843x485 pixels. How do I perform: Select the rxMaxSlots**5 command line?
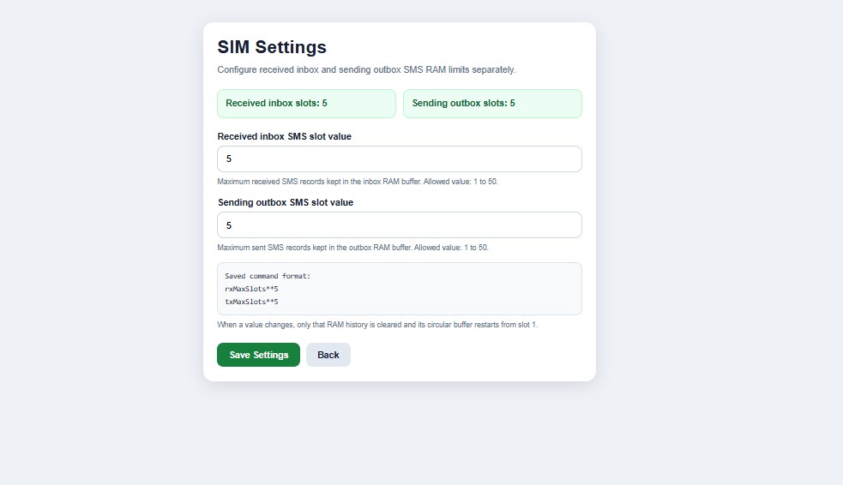pos(251,289)
